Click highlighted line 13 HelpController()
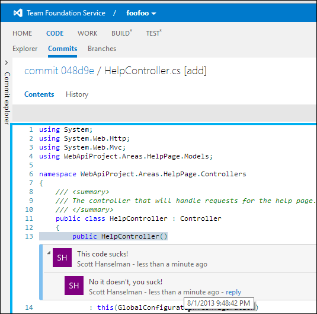317x314 pixels. tap(103, 236)
